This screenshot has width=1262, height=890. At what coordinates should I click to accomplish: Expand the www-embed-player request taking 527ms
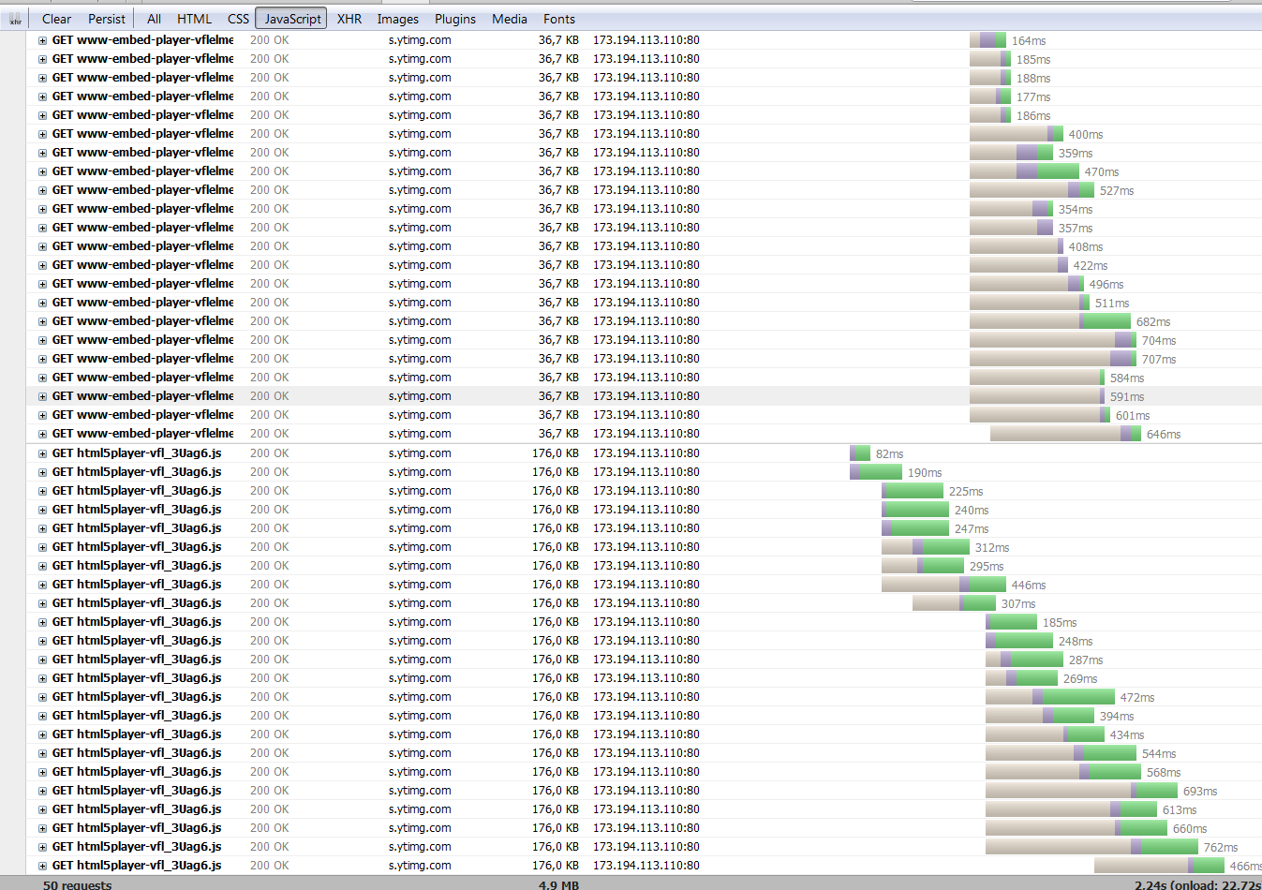tap(42, 190)
